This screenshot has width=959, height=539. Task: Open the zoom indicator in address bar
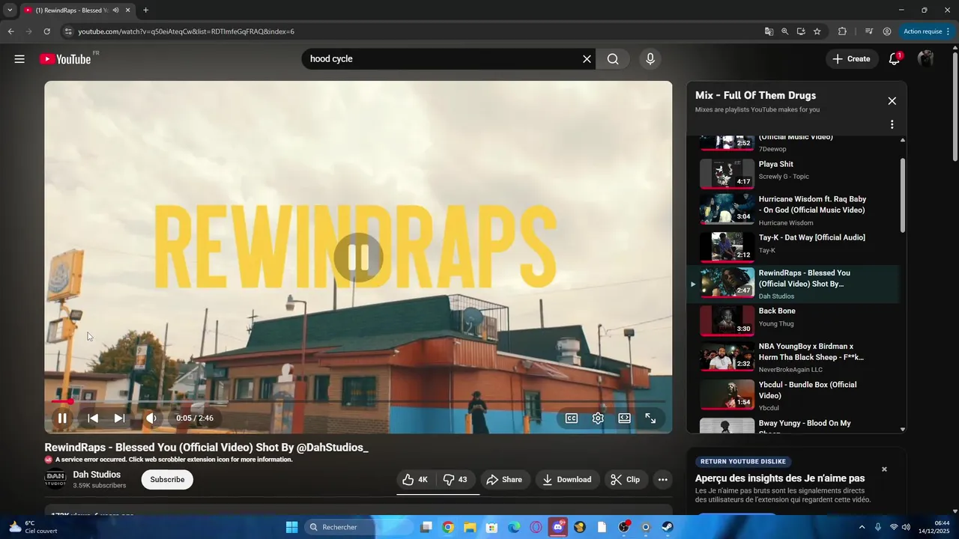784,31
